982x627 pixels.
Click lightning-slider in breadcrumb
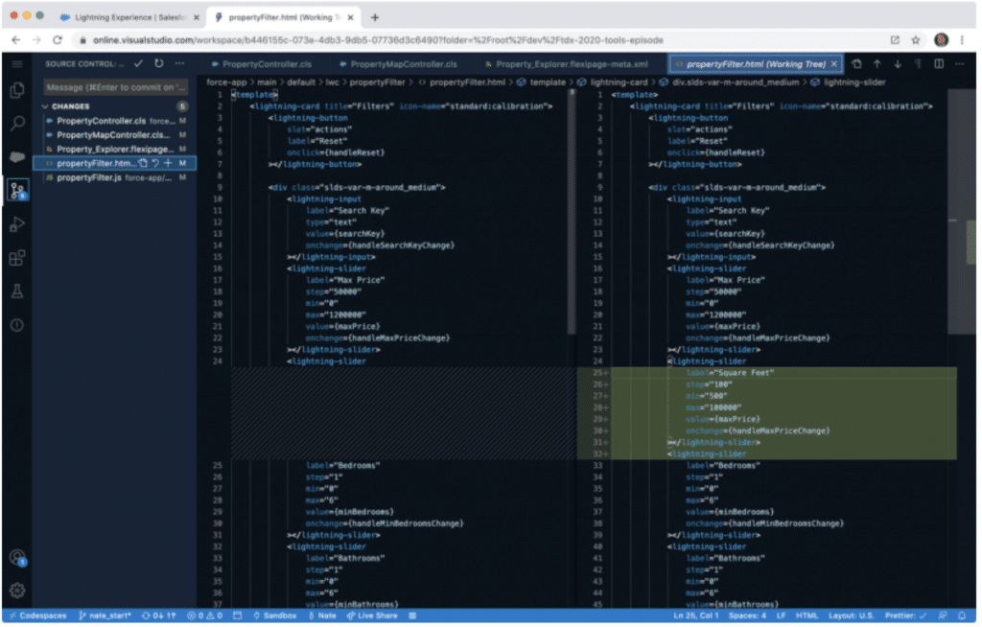[853, 82]
